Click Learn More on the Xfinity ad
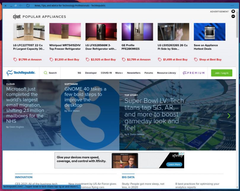 click(x=174, y=164)
